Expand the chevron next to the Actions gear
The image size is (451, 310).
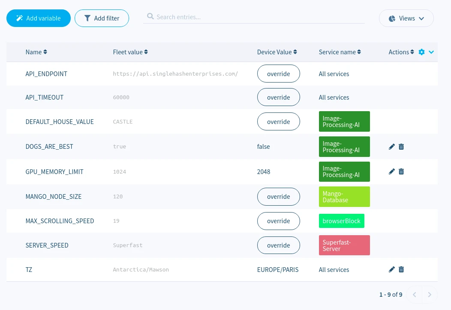[x=431, y=52]
